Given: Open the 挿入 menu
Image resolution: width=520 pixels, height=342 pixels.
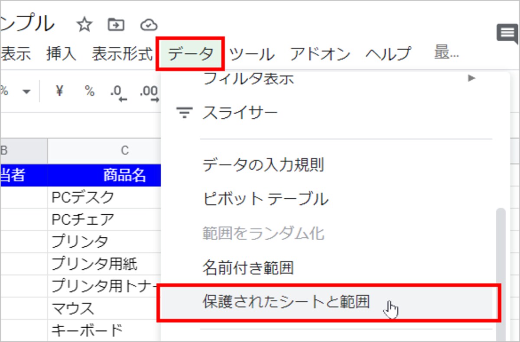Looking at the screenshot, I should click(61, 54).
